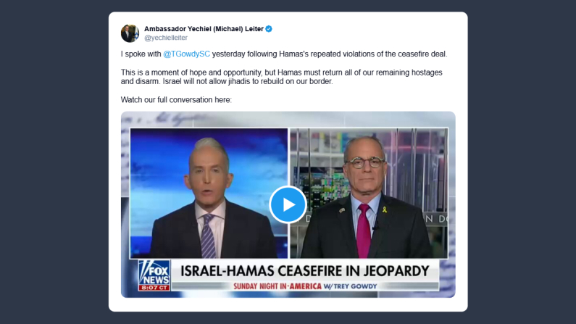Click the Israel-Hamas Ceasefire in Jeopardy headline
This screenshot has width=576, height=324.
[x=304, y=271]
